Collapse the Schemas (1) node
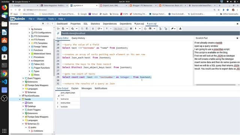The width and height of the screenshot is (240, 135). pos(23,124)
